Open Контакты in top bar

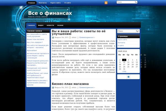click(43, 3)
